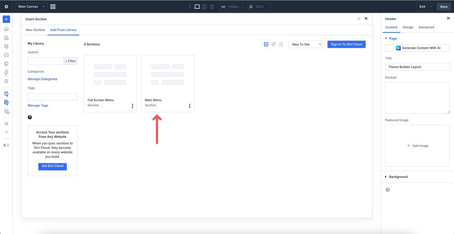
Task: Click the 100% zoom field
Action: click(259, 7)
